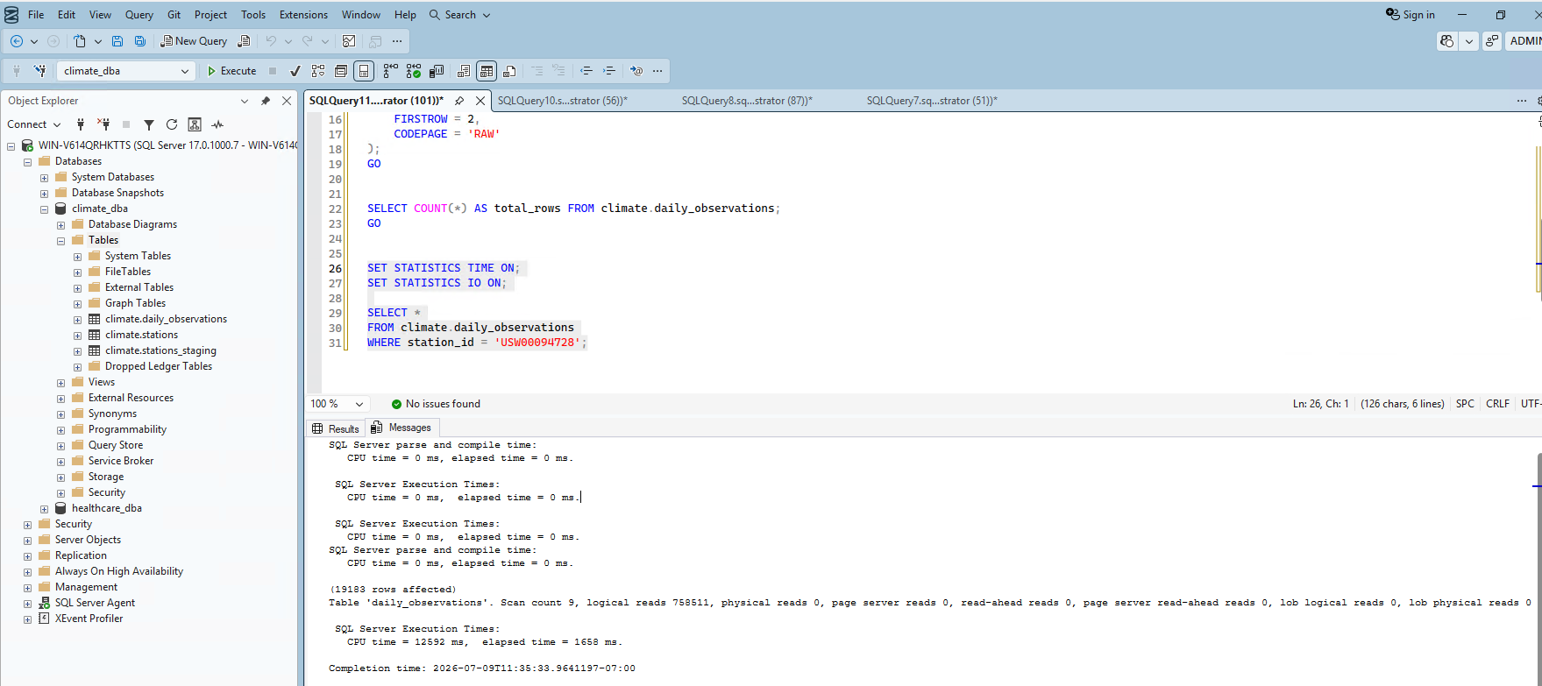
Task: Click the Parse checkmark icon
Action: [x=295, y=71]
